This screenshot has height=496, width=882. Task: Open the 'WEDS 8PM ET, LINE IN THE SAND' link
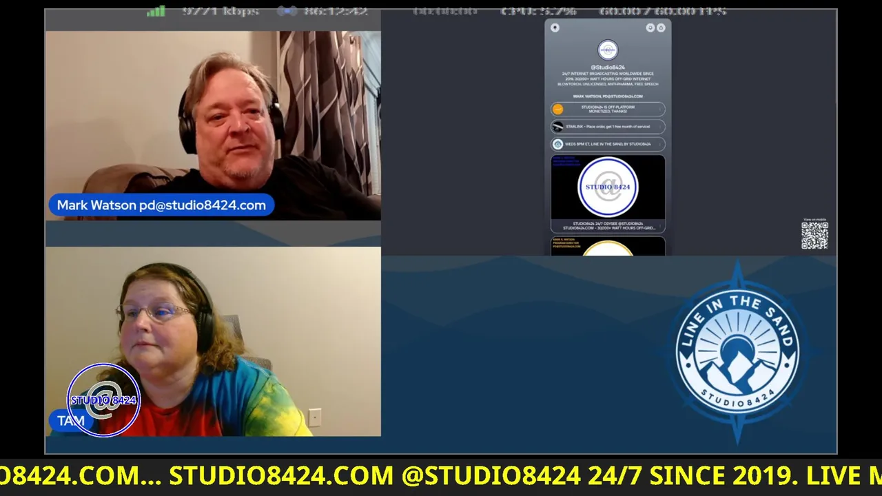(608, 144)
